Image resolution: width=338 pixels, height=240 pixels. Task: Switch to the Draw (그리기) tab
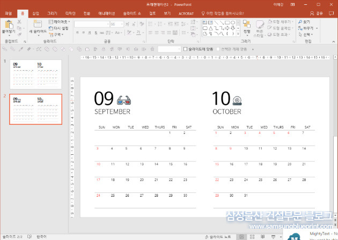click(52, 13)
